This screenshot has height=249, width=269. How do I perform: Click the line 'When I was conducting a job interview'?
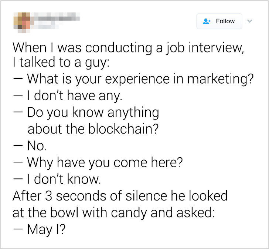coord(128,48)
